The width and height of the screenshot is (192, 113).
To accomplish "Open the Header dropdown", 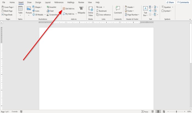I will click(x=134, y=7).
